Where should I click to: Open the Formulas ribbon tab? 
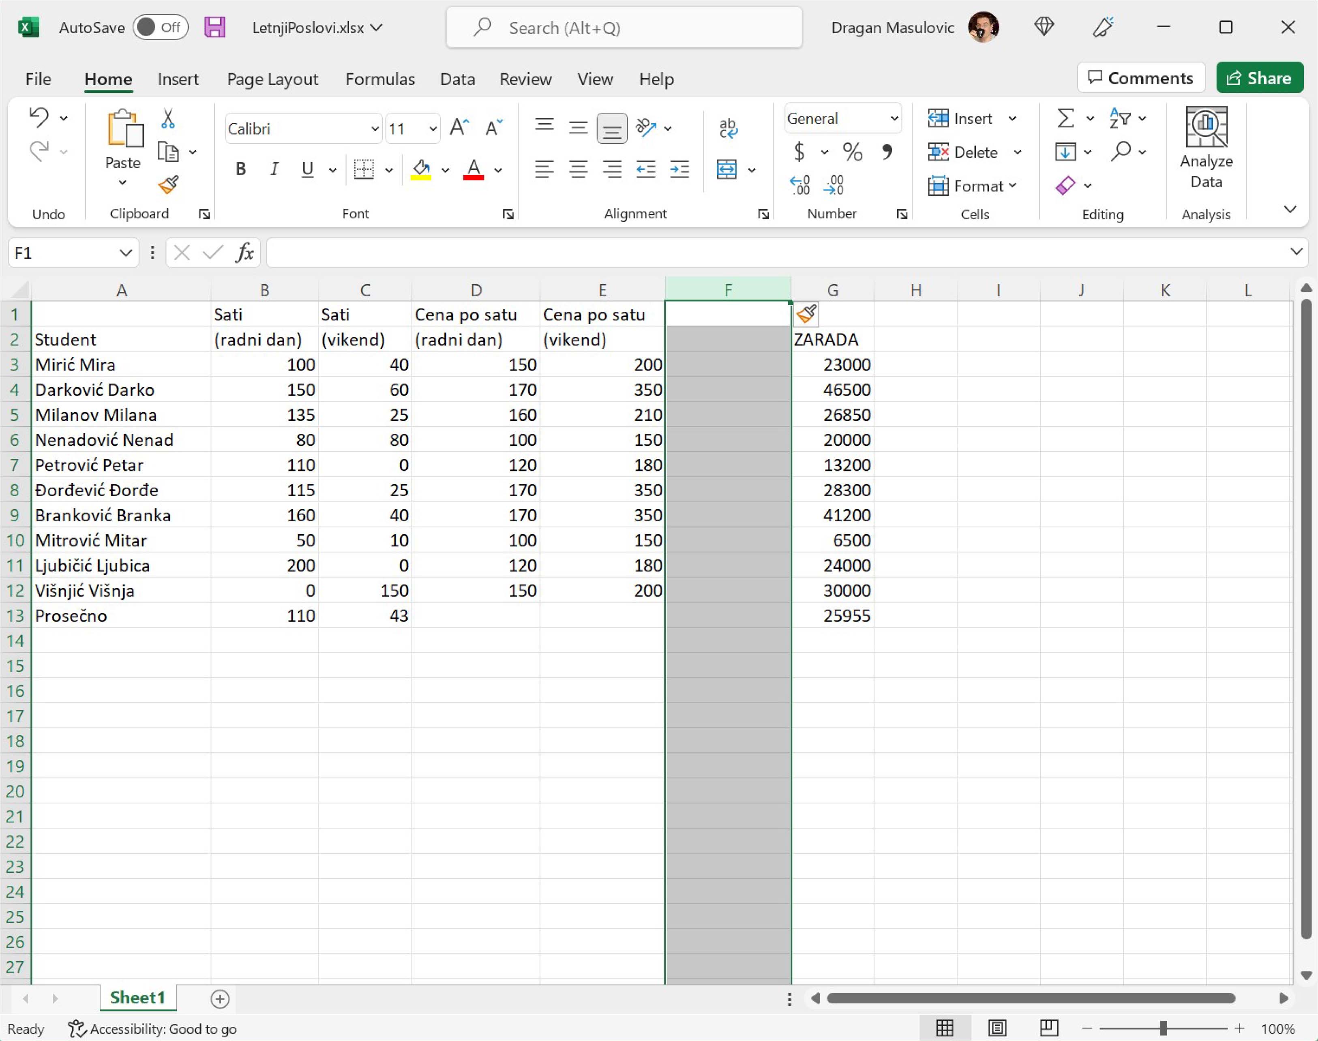tap(380, 79)
